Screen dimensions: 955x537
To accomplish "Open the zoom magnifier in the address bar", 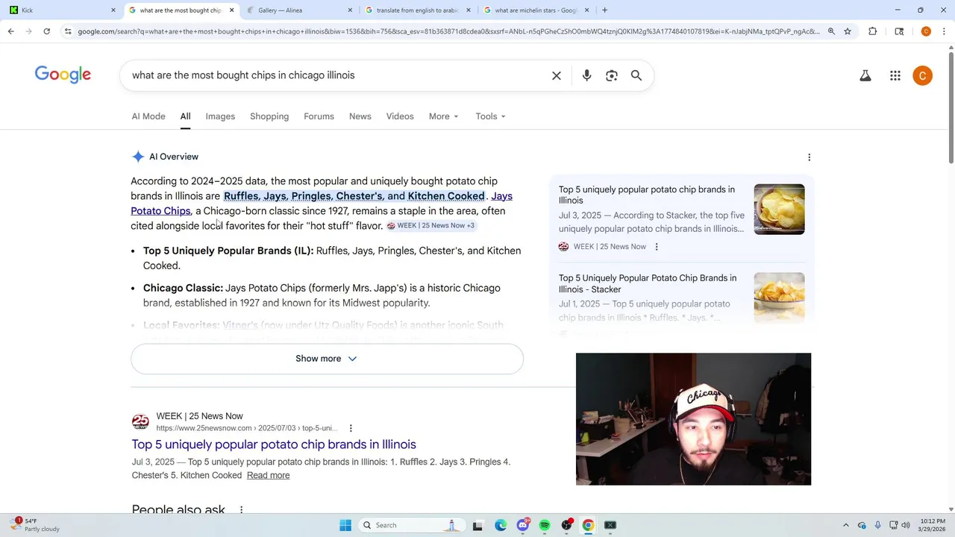I will pyautogui.click(x=831, y=31).
